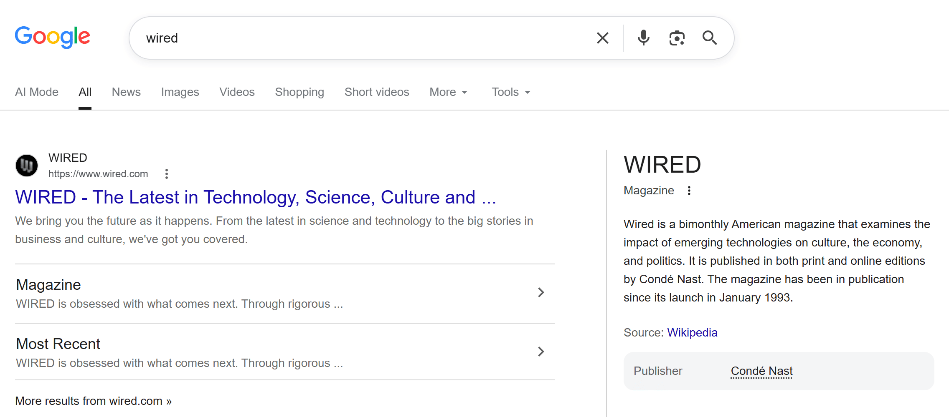This screenshot has width=949, height=417.
Task: Open the WIRED main result headline link
Action: click(x=256, y=197)
